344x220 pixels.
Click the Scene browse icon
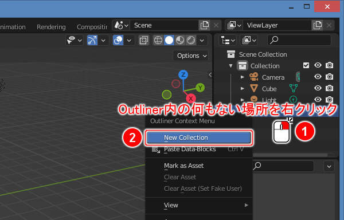point(122,25)
